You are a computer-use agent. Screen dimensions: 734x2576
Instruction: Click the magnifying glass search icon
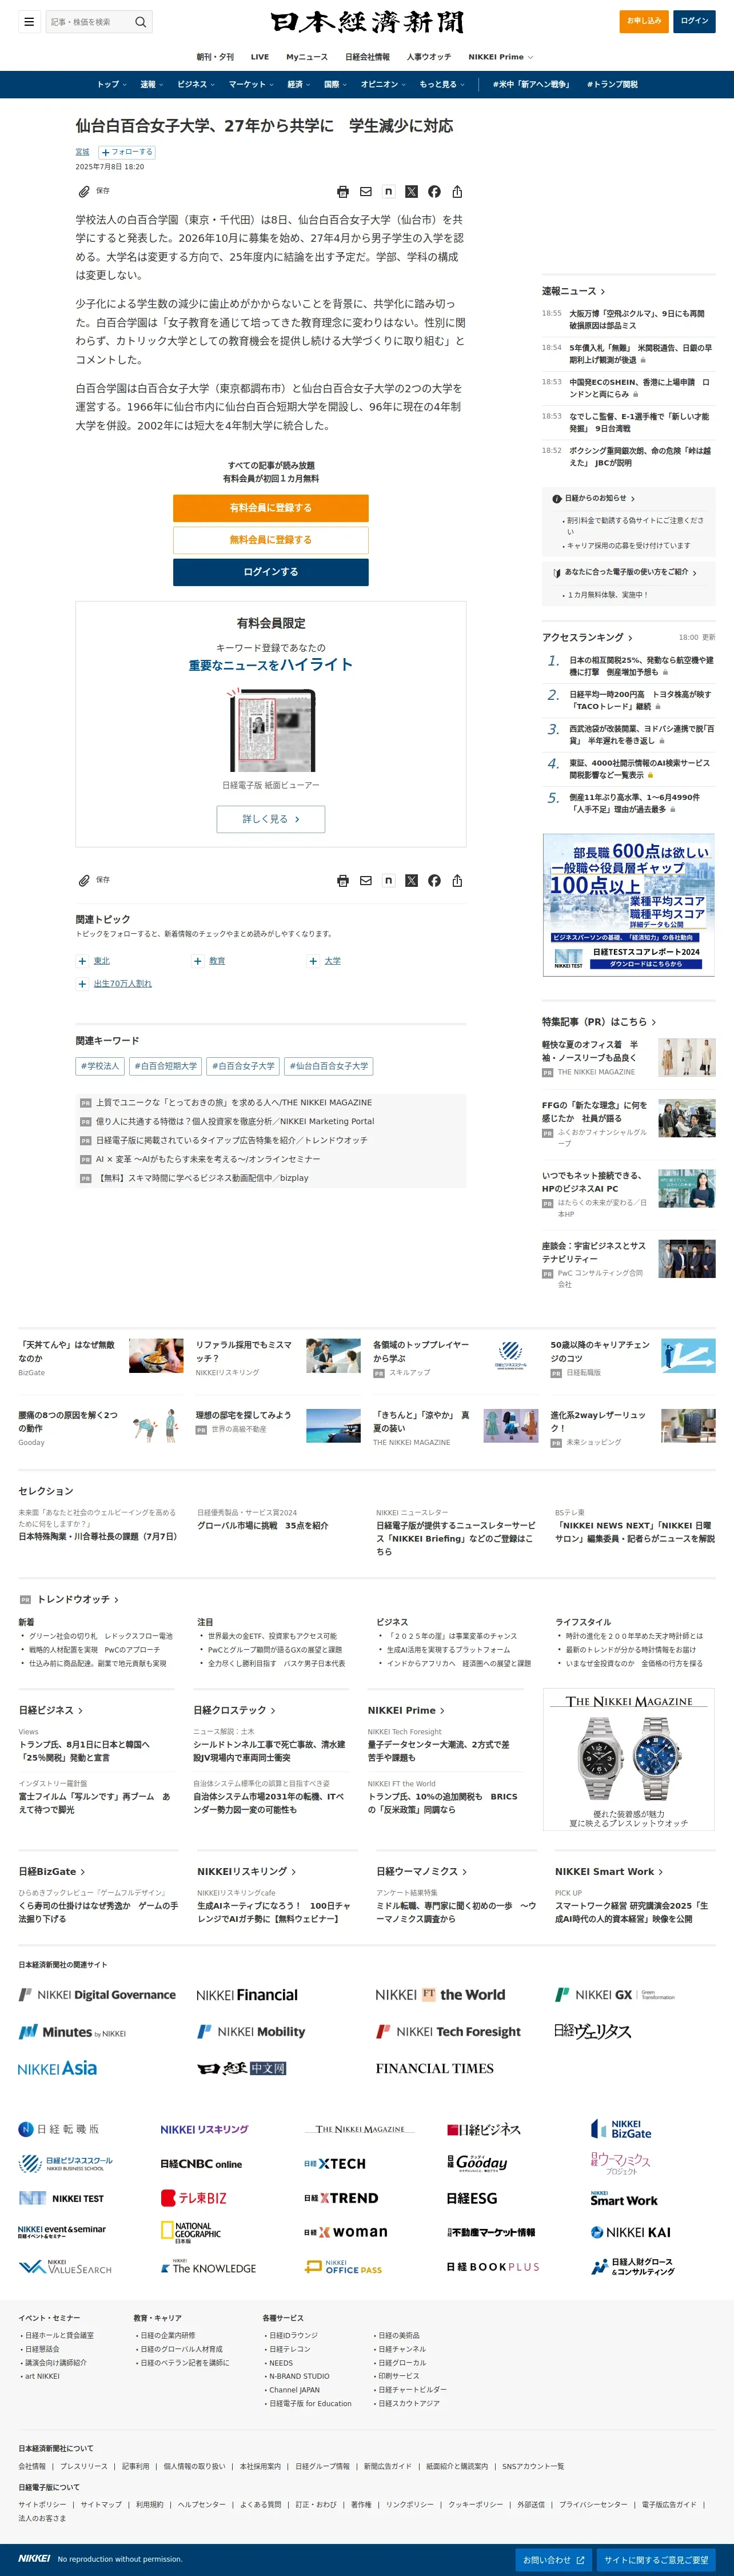pos(140,21)
